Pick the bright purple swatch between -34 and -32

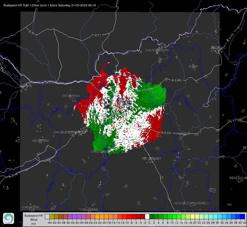point(74,216)
